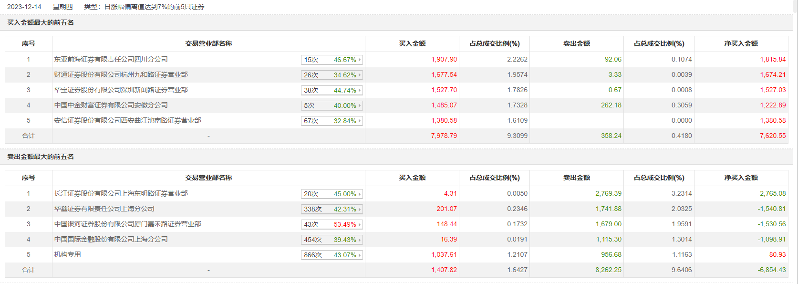Click the small arrow next to 34.62%
798x284 pixels.
point(360,75)
